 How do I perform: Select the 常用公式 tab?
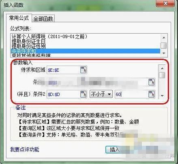tap(19, 18)
